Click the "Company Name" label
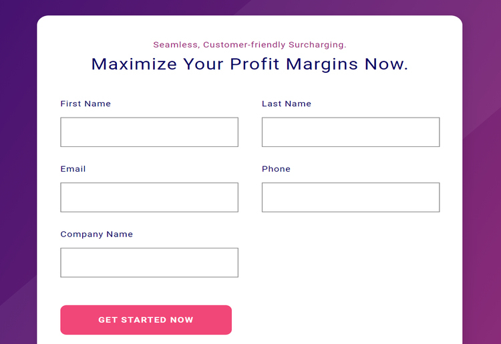The height and width of the screenshot is (344, 501). pyautogui.click(x=96, y=234)
